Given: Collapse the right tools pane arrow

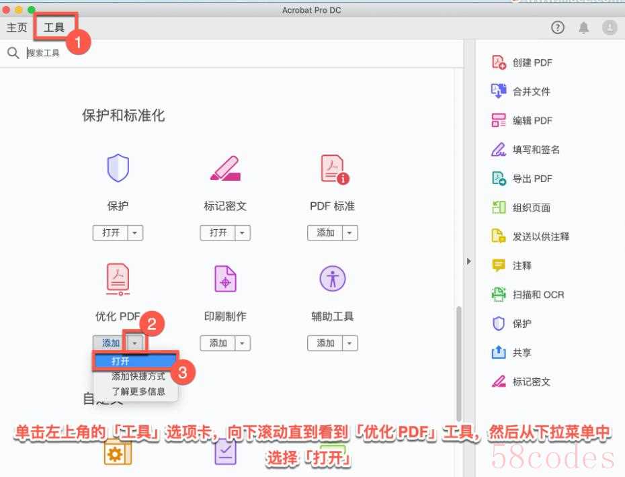Looking at the screenshot, I should 469,261.
